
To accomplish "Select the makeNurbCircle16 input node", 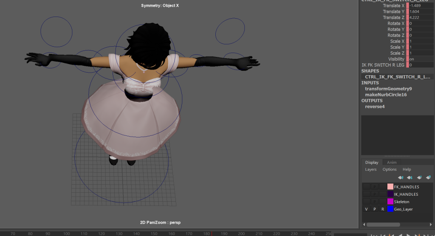I will tap(386, 95).
